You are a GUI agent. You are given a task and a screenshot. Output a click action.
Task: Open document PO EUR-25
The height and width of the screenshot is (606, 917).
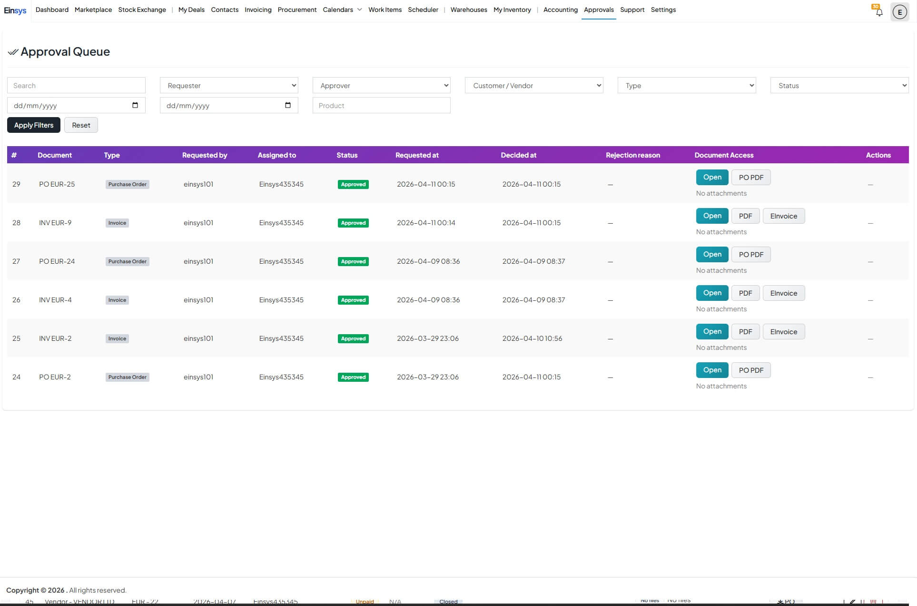[x=712, y=177]
